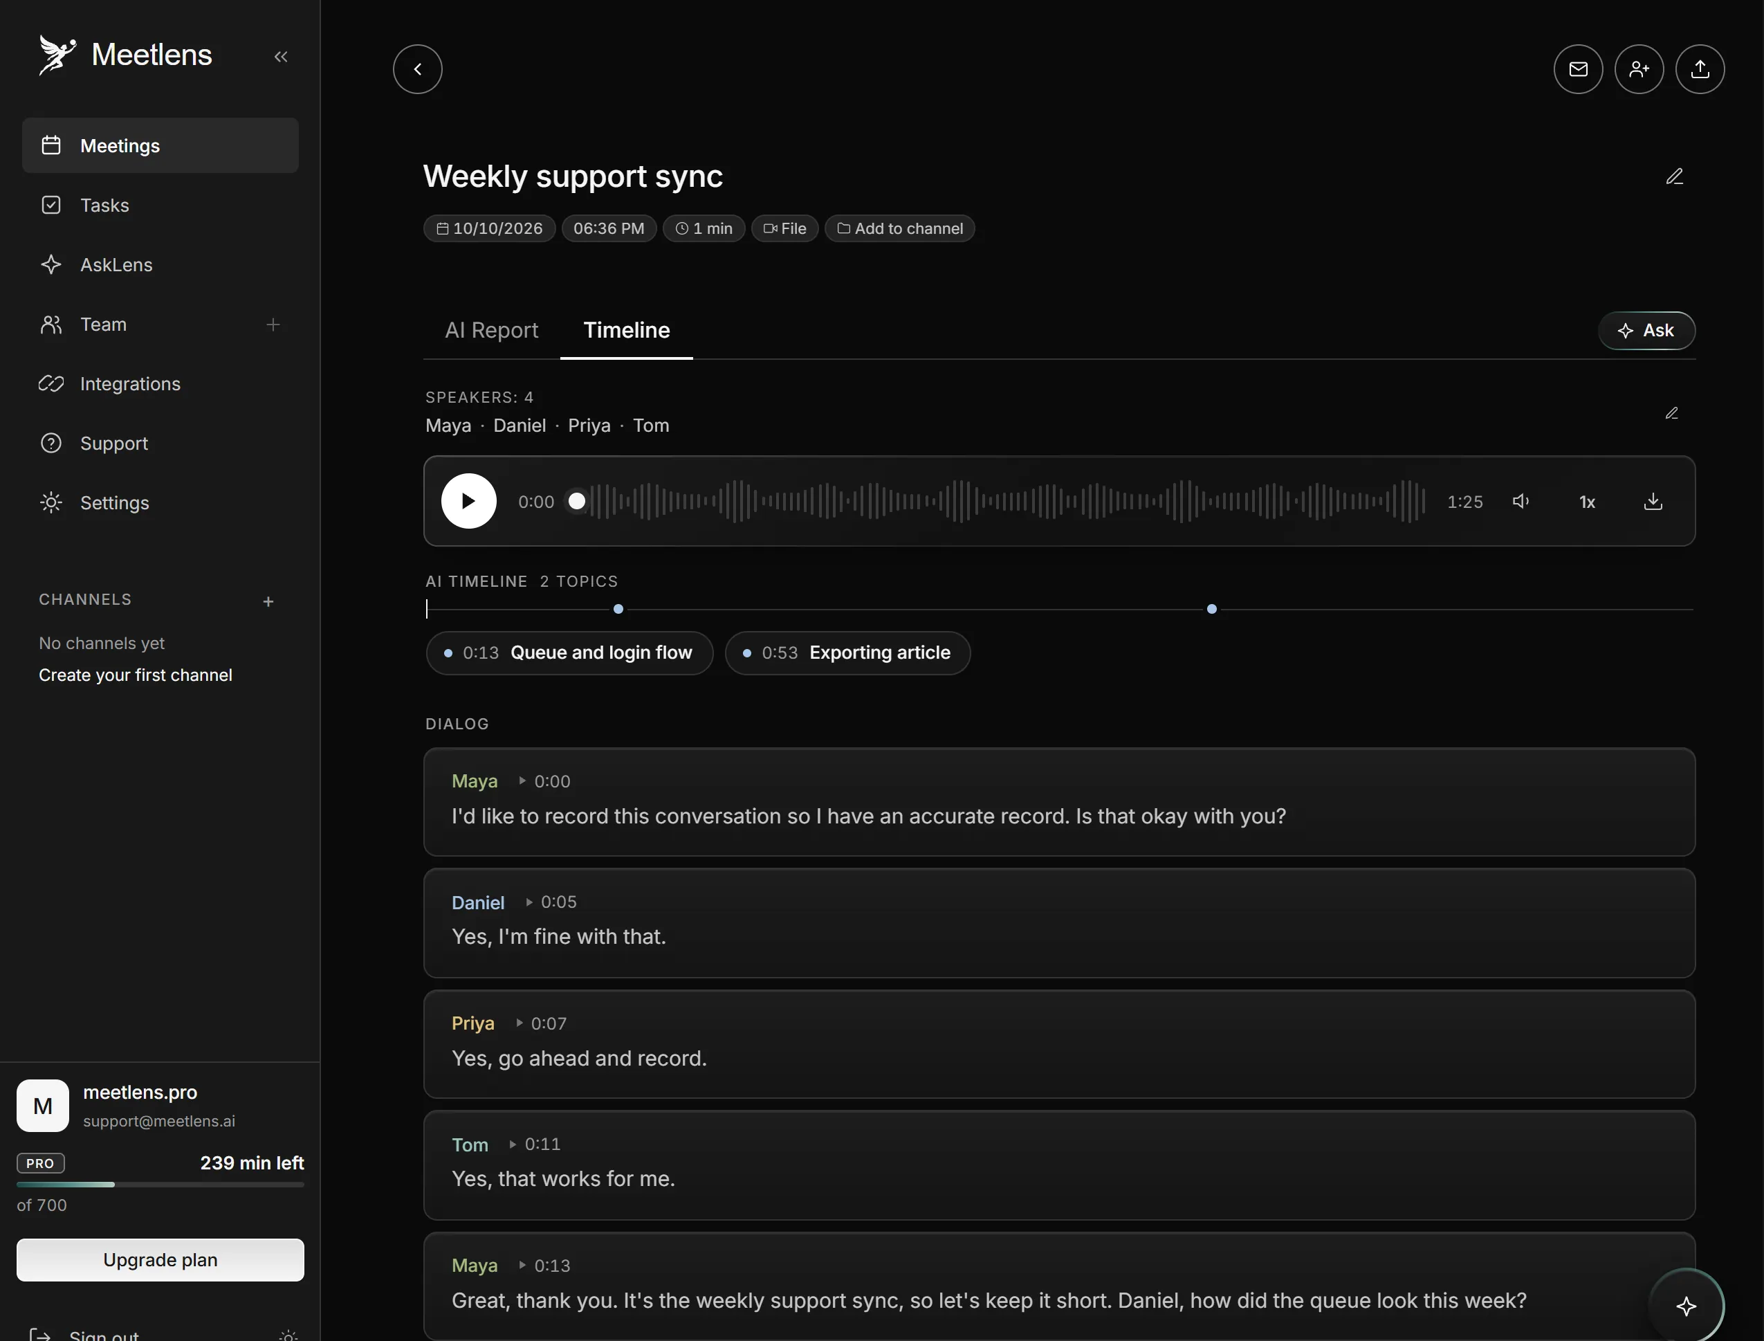Click the second timeline dot marker

[1211, 609]
